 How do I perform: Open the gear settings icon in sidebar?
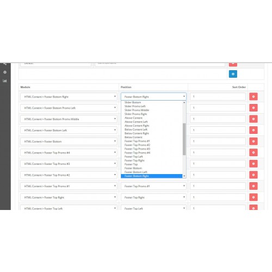[5, 72]
